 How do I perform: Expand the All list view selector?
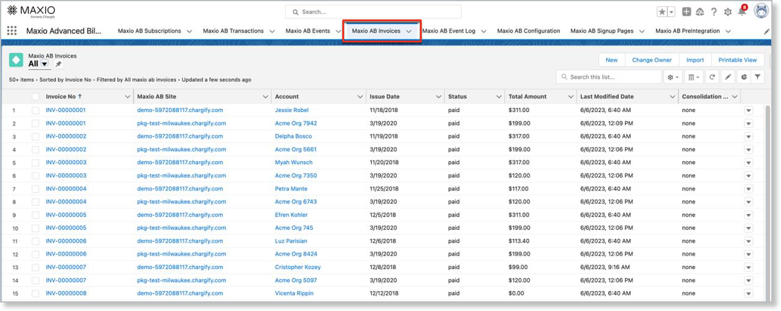click(x=44, y=64)
